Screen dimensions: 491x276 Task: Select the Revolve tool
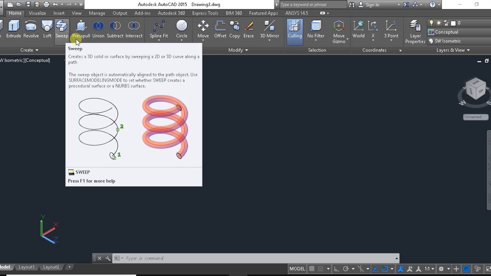(x=31, y=30)
